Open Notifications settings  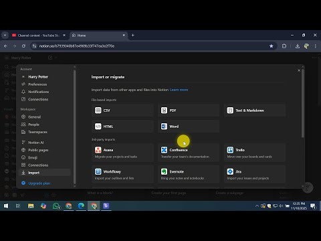click(x=45, y=92)
